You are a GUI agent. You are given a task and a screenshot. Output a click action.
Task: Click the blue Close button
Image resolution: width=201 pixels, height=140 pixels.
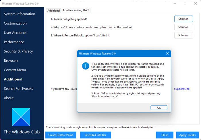[x=165, y=135]
